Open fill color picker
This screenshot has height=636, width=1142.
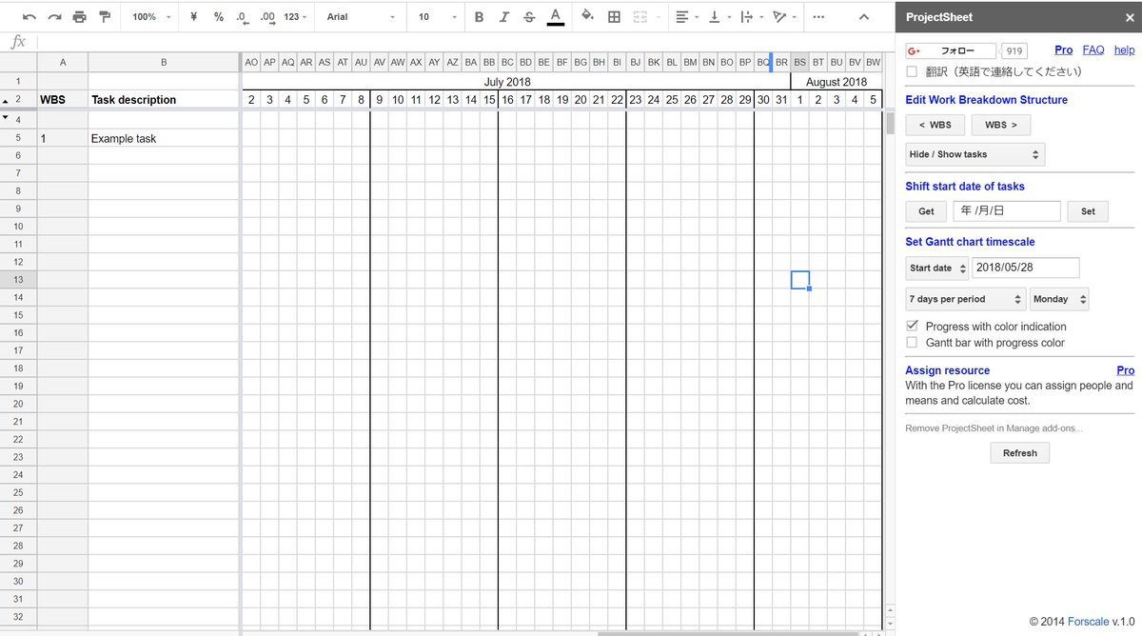(587, 17)
